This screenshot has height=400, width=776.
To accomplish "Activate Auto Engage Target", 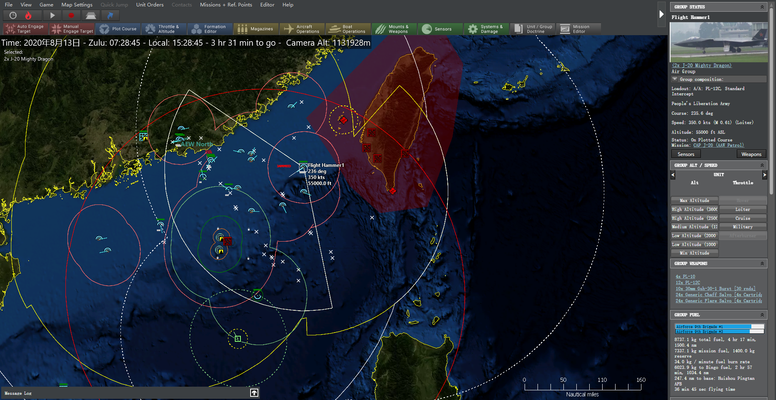I will tap(26, 29).
